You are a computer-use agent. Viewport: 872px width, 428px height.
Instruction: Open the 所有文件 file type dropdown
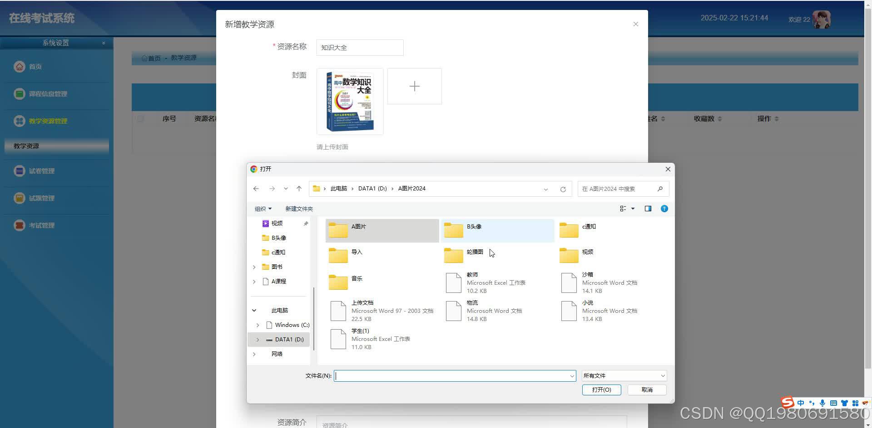[x=623, y=375]
